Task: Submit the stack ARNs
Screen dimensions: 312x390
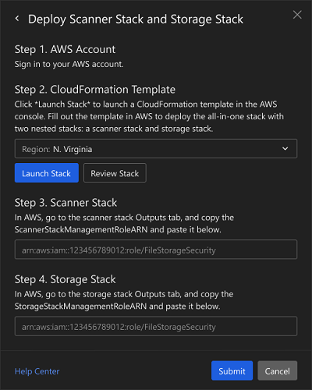Action: coord(232,370)
